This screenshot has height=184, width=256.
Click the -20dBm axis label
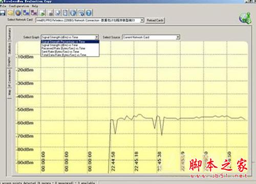25,70
